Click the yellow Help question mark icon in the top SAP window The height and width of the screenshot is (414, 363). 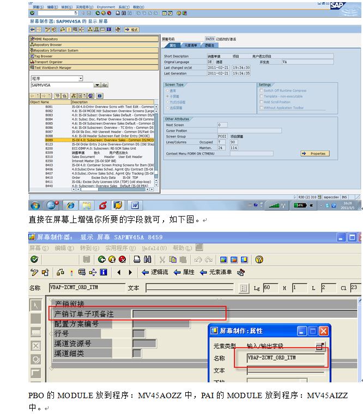click(x=179, y=13)
